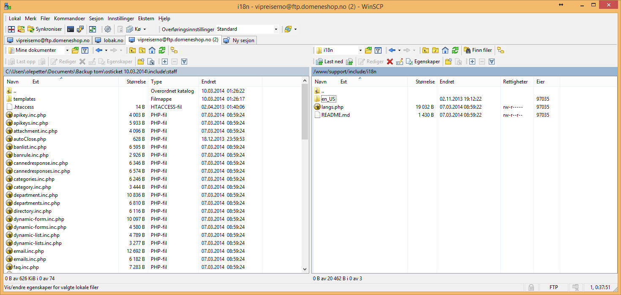Open in PuTTY icon
Viewport: 621px width, 295px height.
pos(80,29)
